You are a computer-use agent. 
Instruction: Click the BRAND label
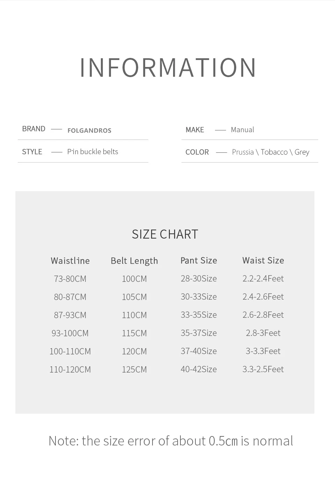point(33,129)
